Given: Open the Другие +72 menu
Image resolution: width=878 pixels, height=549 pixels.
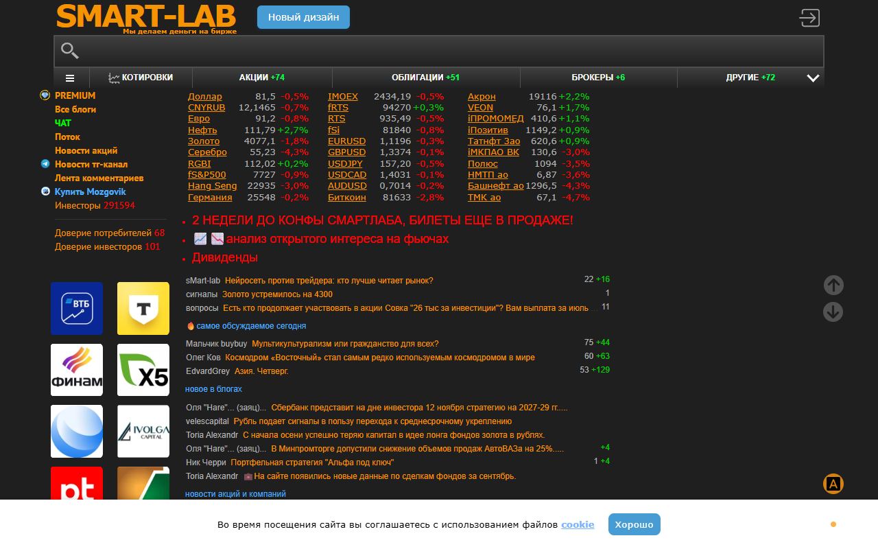Looking at the screenshot, I should tap(750, 78).
